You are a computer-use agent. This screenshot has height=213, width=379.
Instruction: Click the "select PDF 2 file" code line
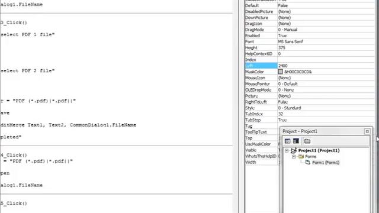28,71
